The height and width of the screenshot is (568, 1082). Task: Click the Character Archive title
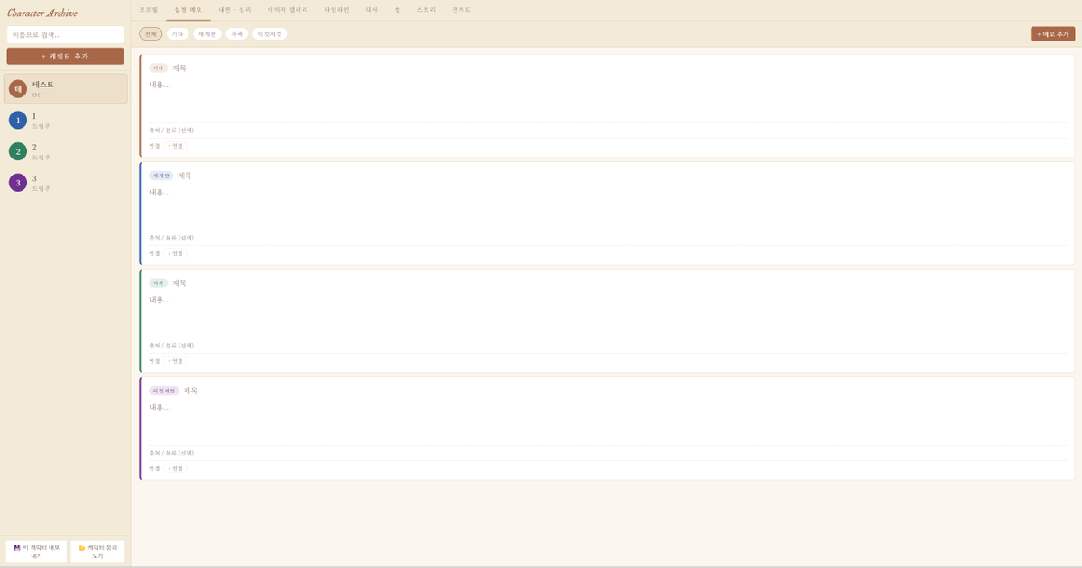point(42,13)
